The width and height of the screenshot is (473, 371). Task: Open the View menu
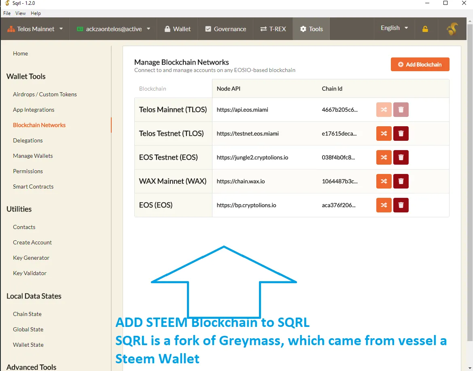coord(21,13)
